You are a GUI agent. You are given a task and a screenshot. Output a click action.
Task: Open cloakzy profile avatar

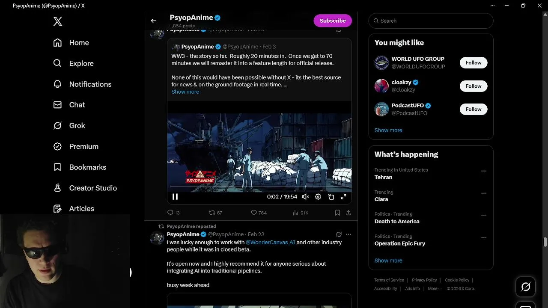[381, 86]
